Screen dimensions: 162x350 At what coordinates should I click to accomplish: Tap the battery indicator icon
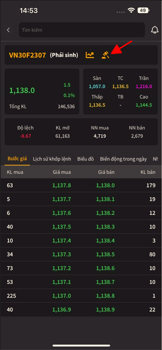(143, 10)
